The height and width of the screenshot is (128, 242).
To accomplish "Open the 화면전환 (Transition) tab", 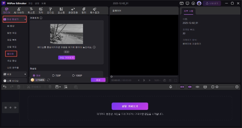I will click(73, 11).
